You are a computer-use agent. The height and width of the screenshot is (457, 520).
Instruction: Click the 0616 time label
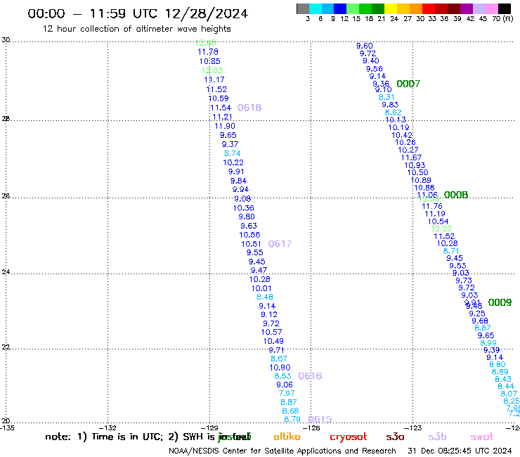[310, 376]
